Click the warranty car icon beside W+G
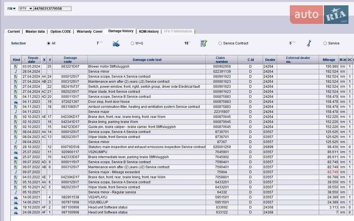Screen dimensions: 354x221 (x=116, y=43)
